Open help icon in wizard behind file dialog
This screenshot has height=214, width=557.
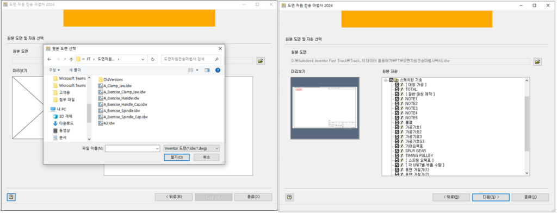click(x=11, y=197)
